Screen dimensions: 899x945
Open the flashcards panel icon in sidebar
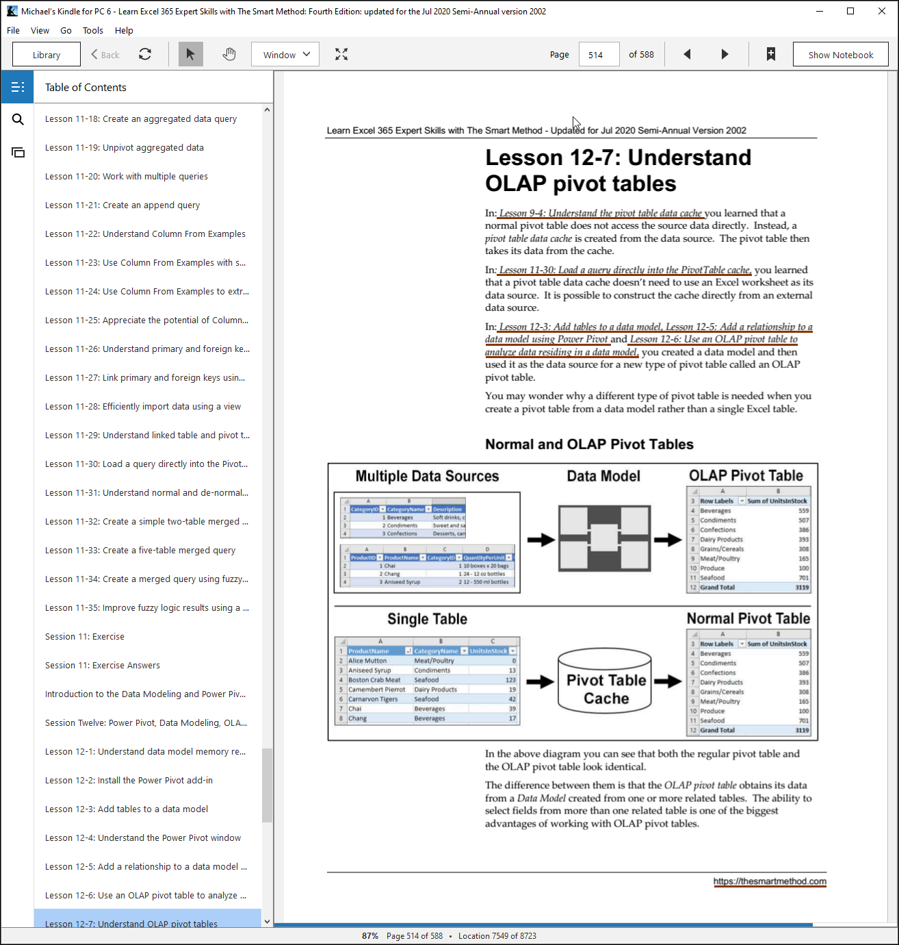[18, 152]
